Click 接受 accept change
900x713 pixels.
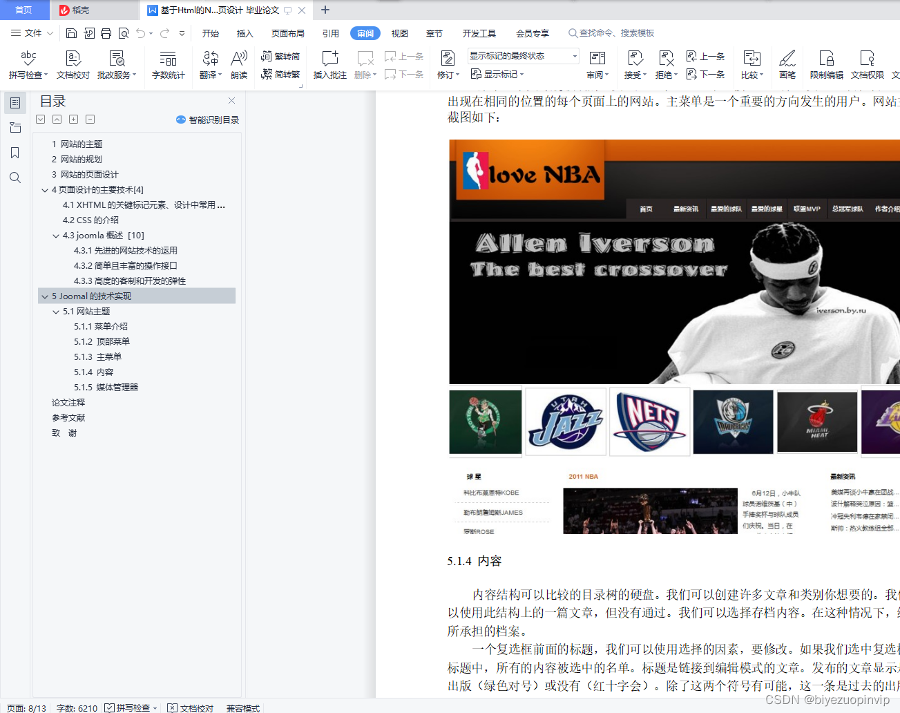635,65
